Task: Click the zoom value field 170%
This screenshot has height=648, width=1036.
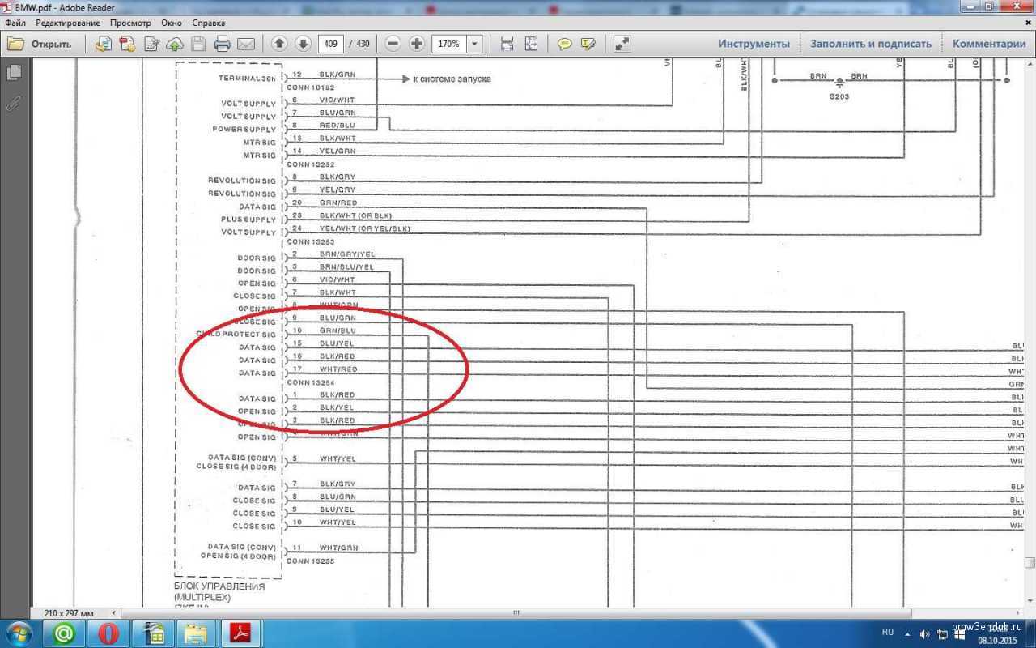Action: pyautogui.click(x=449, y=44)
